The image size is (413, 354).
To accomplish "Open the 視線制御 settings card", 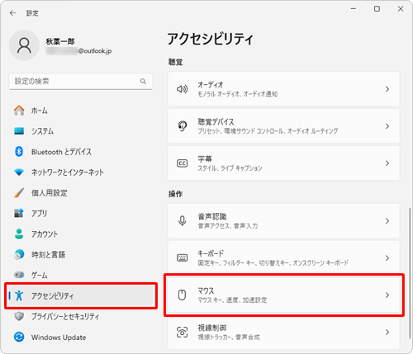I will pyautogui.click(x=283, y=332).
